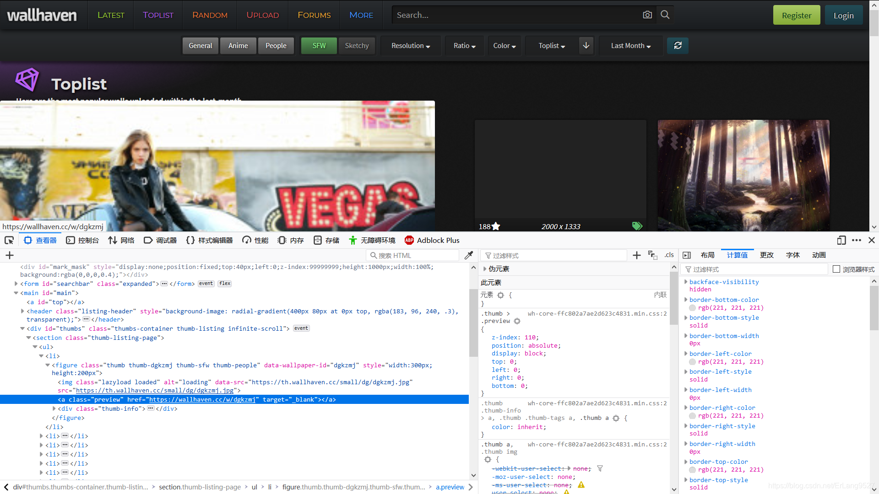Add new style rule plus icon

(636, 255)
